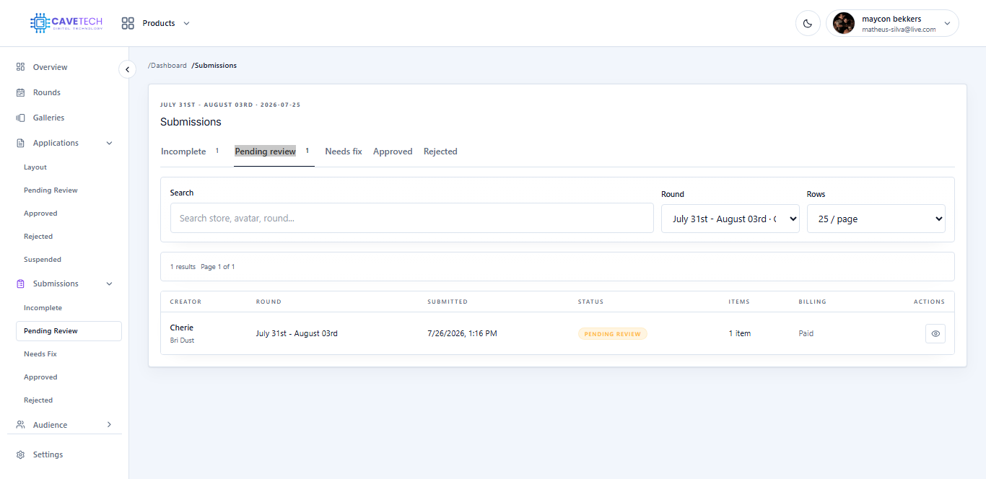Open Rejected under Applications
The width and height of the screenshot is (986, 479).
click(38, 237)
